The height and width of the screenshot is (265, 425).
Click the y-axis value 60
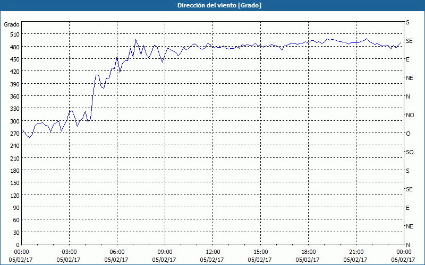click(16, 220)
